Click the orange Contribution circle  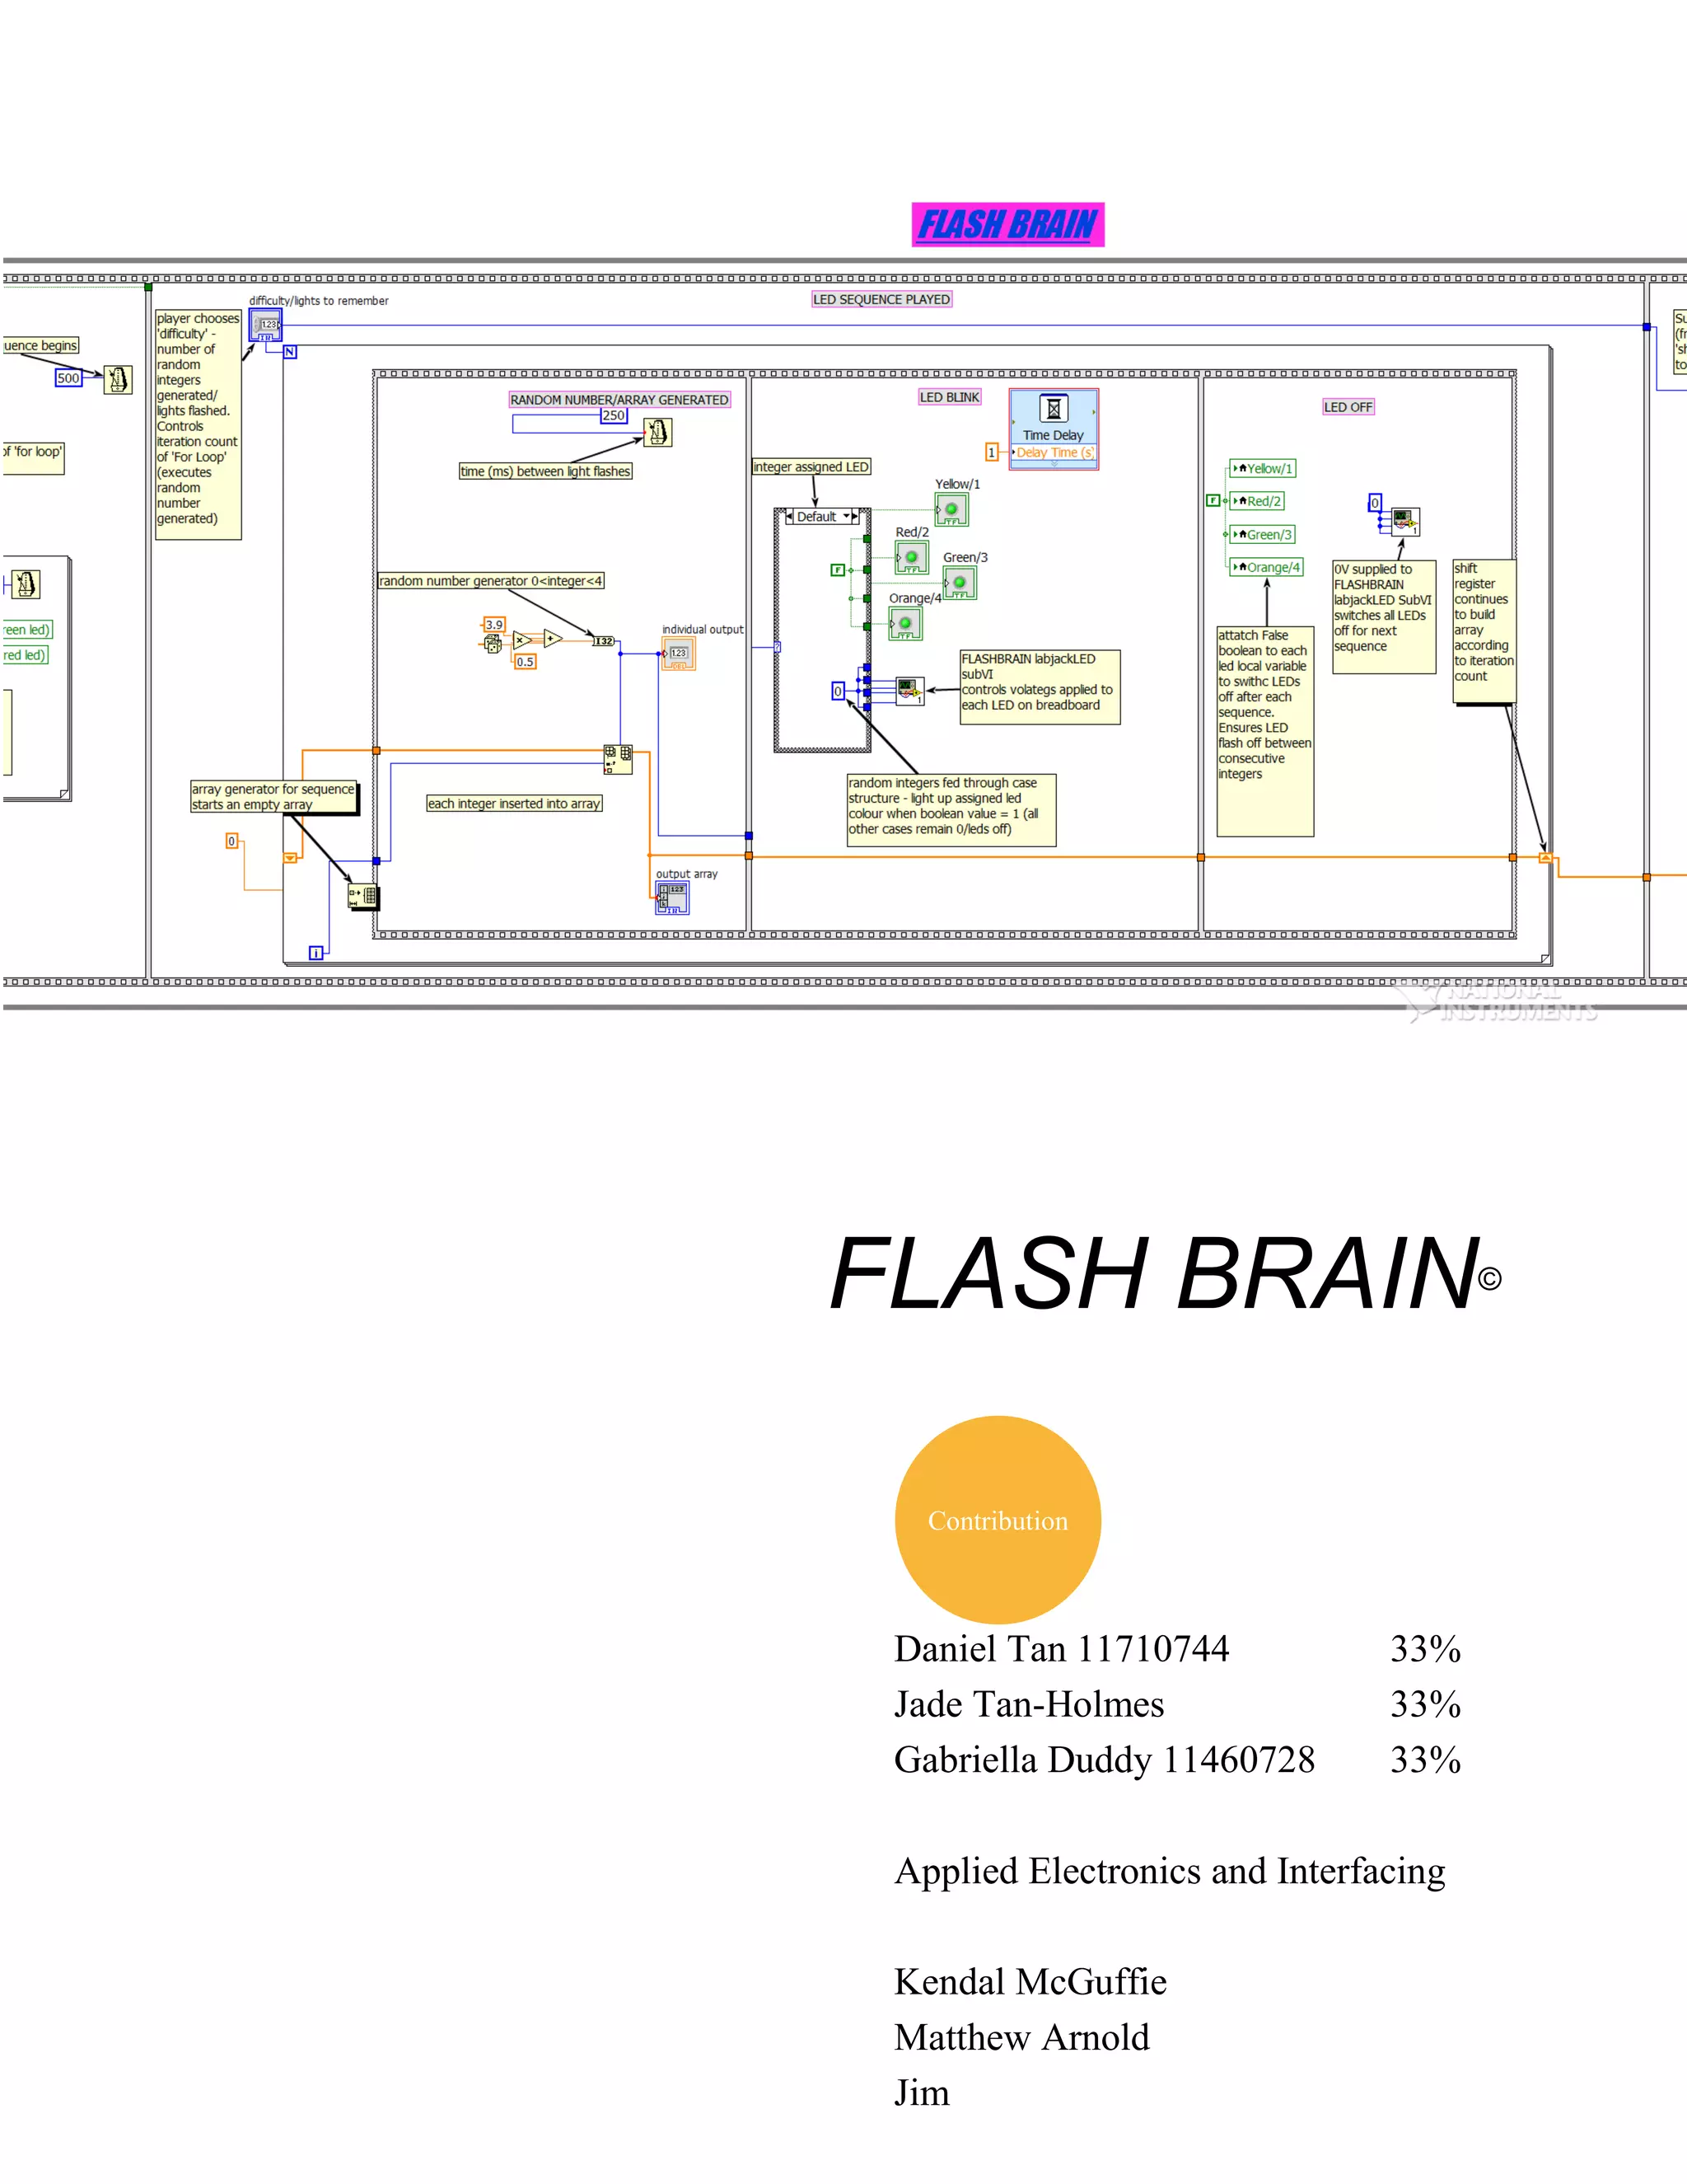(x=998, y=1520)
